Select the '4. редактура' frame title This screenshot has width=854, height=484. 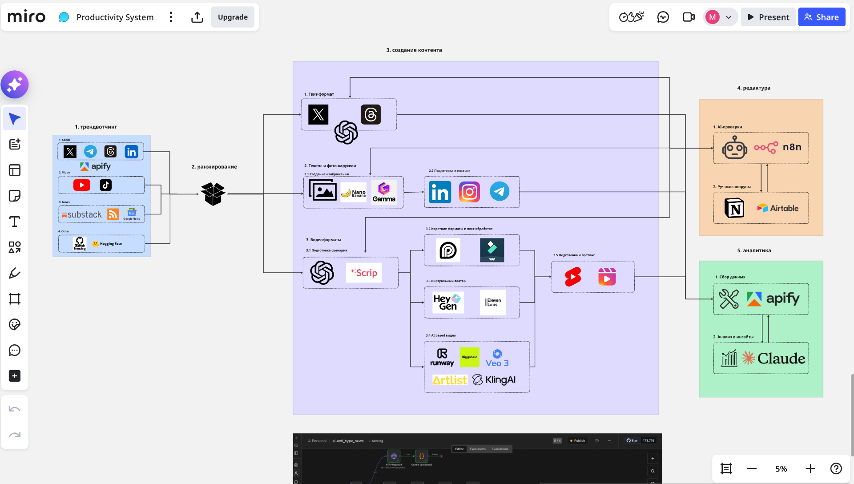[754, 88]
